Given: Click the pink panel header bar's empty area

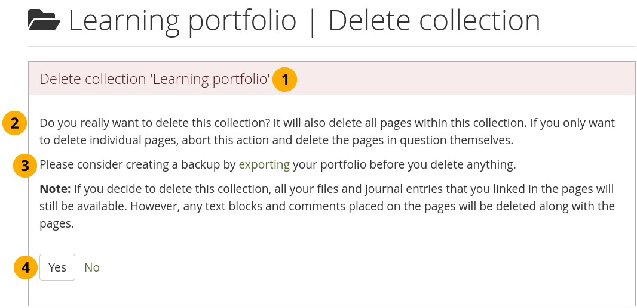Looking at the screenshot, I should point(466,79).
